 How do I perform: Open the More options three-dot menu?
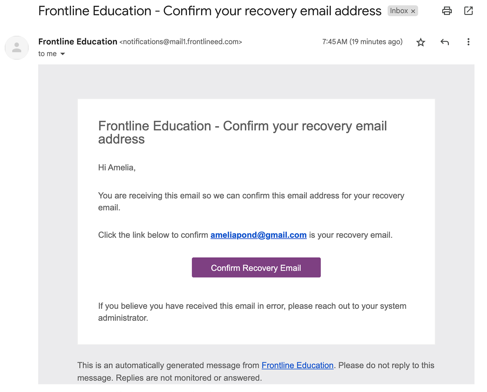(468, 42)
